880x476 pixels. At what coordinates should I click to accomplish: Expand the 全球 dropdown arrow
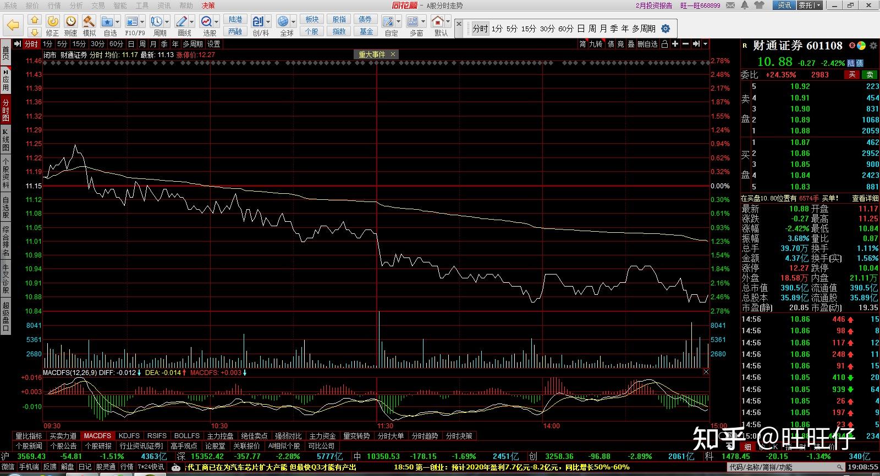294,22
